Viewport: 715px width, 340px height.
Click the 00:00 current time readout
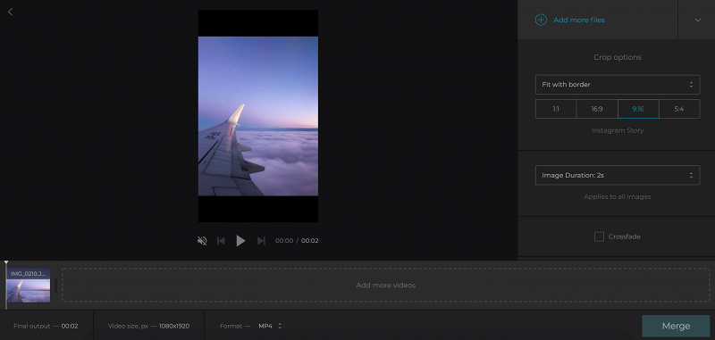pyautogui.click(x=284, y=241)
